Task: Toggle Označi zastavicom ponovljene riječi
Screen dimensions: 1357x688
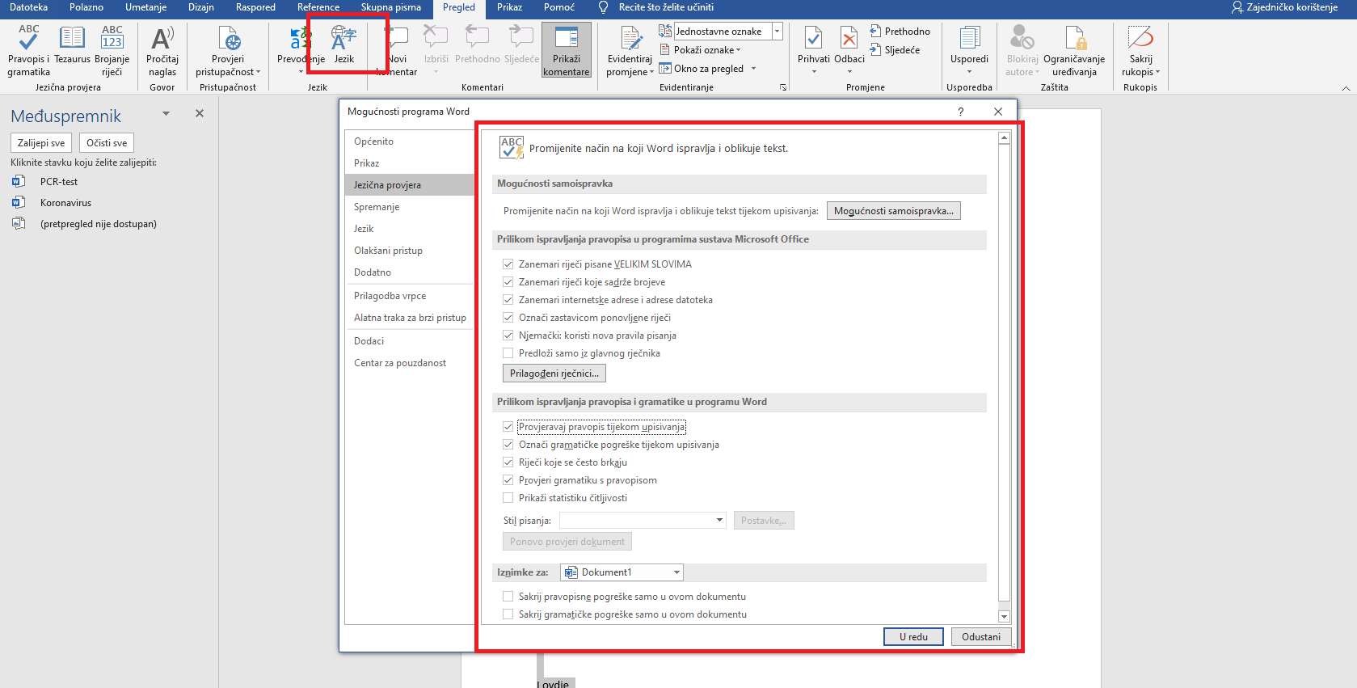Action: point(508,318)
